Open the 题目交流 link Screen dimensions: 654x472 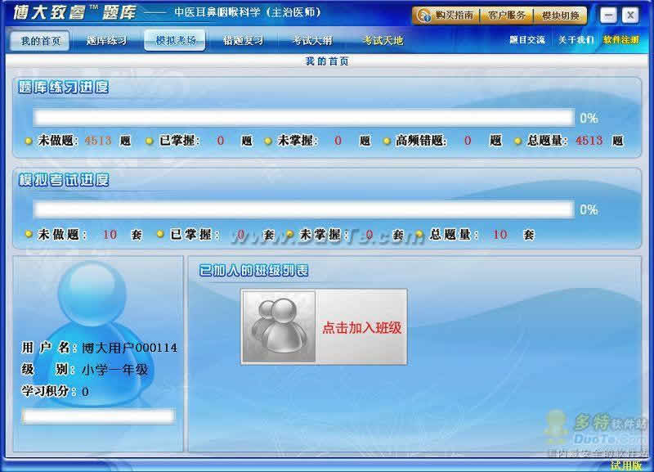pyautogui.click(x=527, y=39)
